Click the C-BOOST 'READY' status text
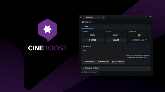 point(93,35)
